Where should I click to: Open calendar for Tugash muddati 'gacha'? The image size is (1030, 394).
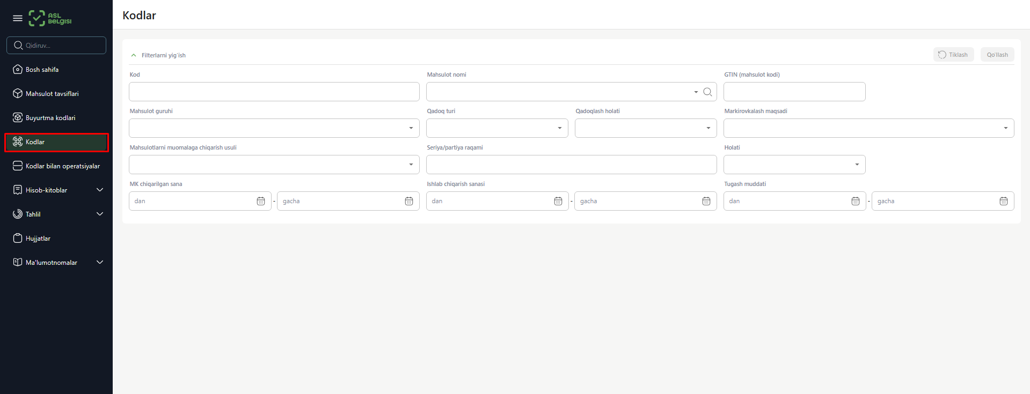(x=1004, y=201)
